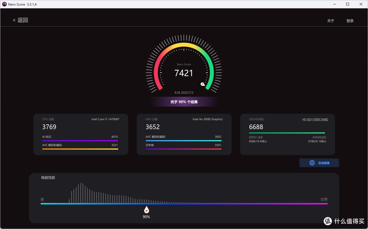The width and height of the screenshot is (368, 229).
Task: Click the gauge needle indicator dot
Action: click(x=202, y=84)
